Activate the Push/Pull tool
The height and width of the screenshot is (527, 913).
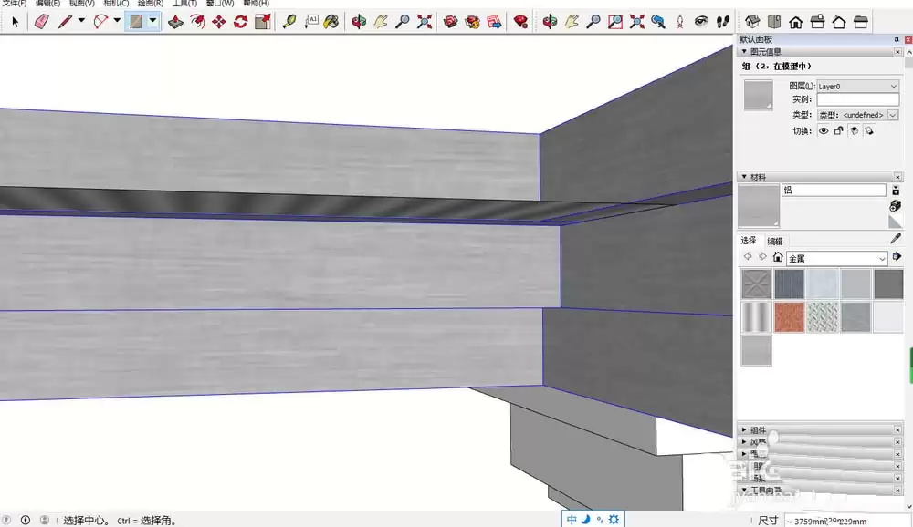(175, 20)
